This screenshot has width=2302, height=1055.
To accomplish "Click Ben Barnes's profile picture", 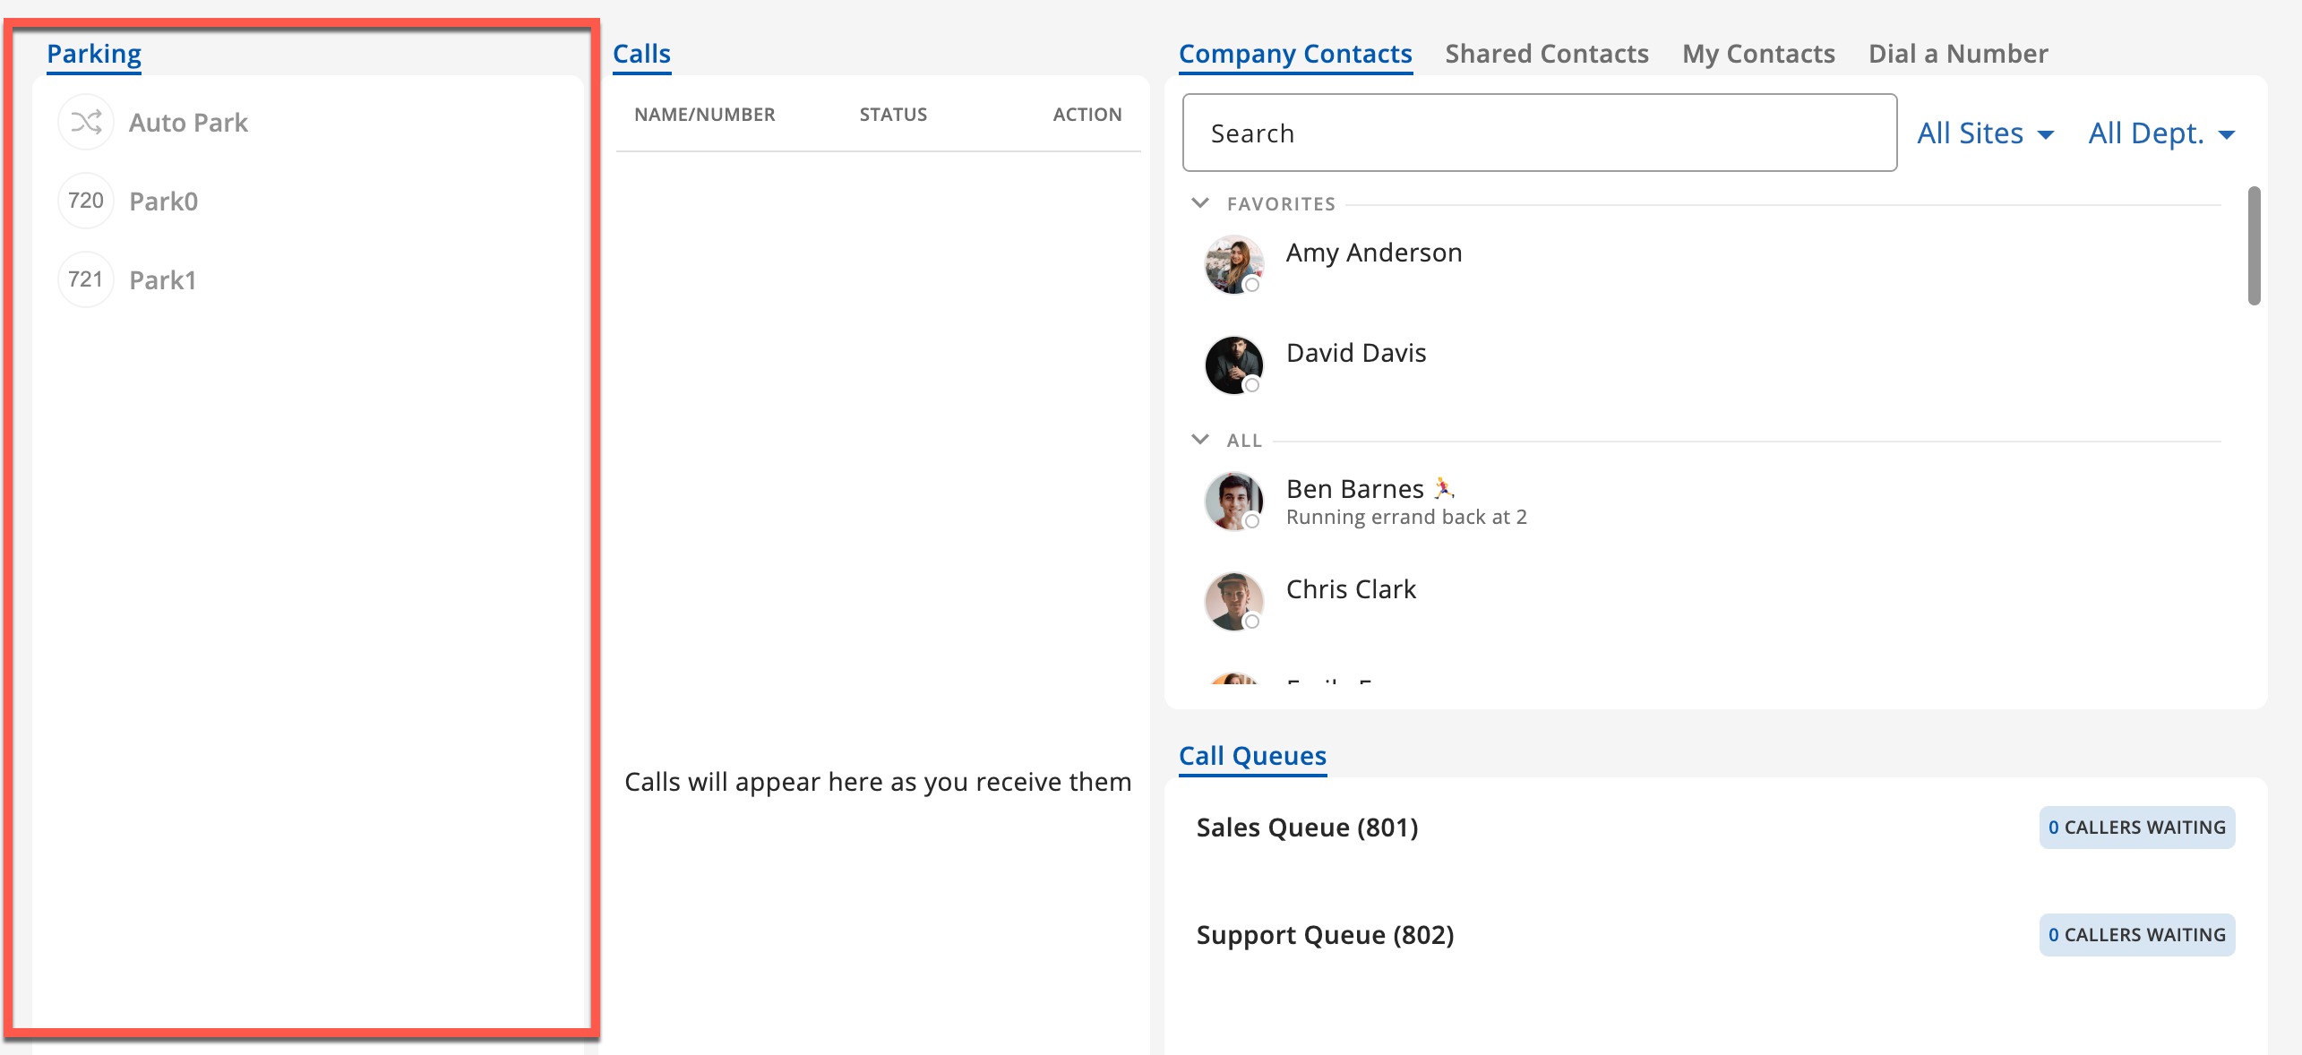I will (1233, 501).
